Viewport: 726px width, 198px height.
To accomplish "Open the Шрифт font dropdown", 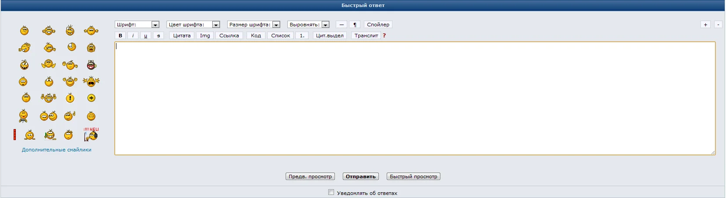I will pos(137,25).
